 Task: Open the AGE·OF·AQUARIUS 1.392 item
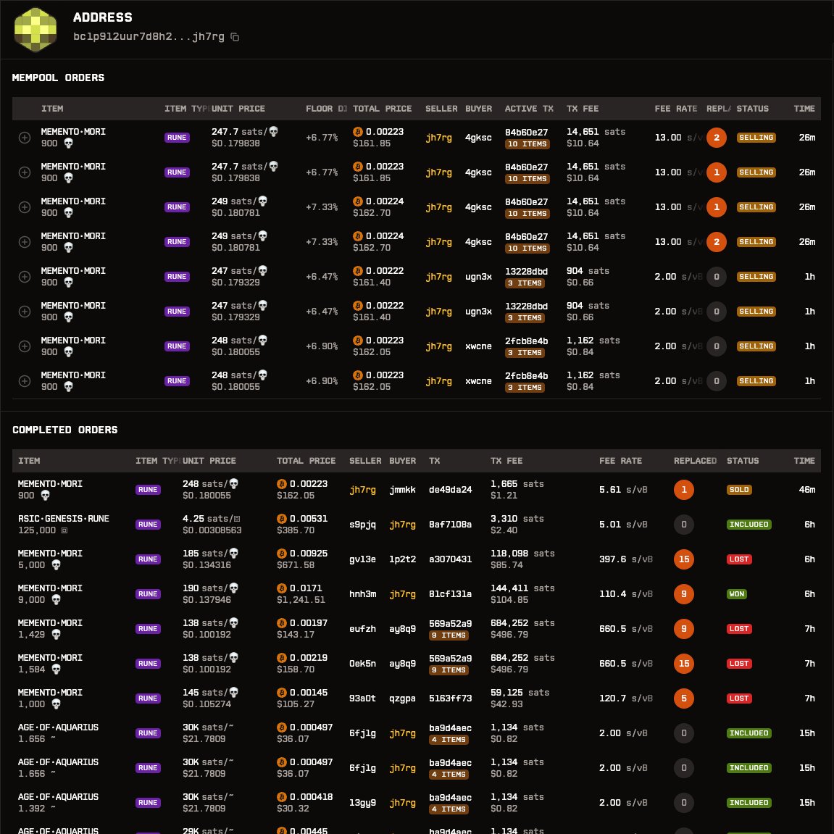tap(58, 797)
